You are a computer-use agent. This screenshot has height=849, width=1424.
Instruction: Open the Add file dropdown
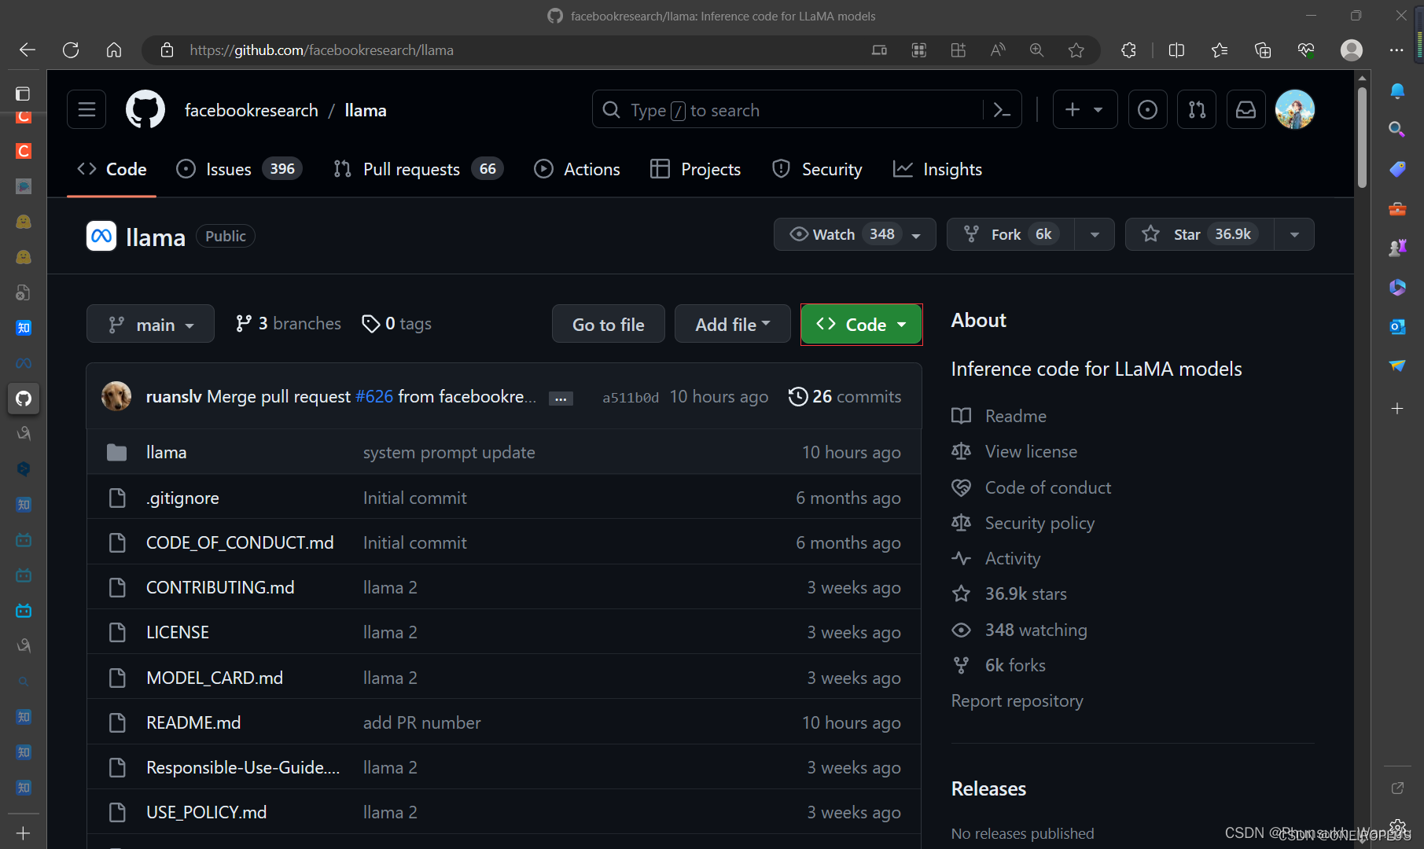point(732,324)
